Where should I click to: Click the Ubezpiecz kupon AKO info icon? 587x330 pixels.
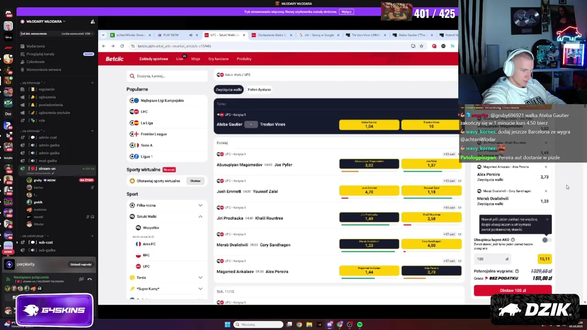click(x=513, y=240)
